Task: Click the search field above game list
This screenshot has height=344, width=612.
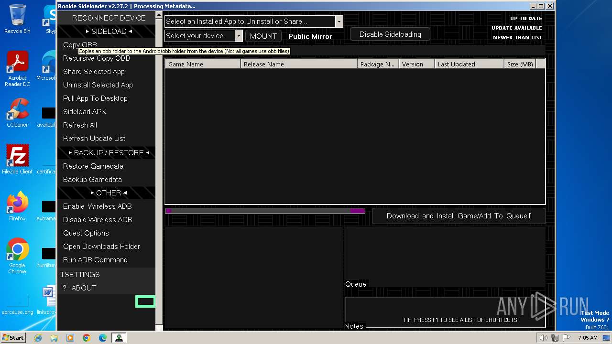Action: pyautogui.click(x=355, y=51)
